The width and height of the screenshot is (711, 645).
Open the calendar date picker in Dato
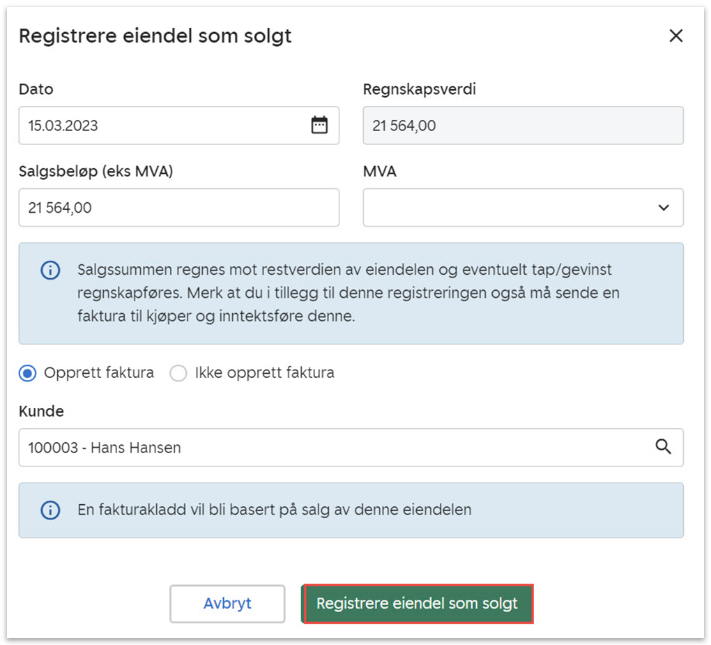[x=319, y=126]
